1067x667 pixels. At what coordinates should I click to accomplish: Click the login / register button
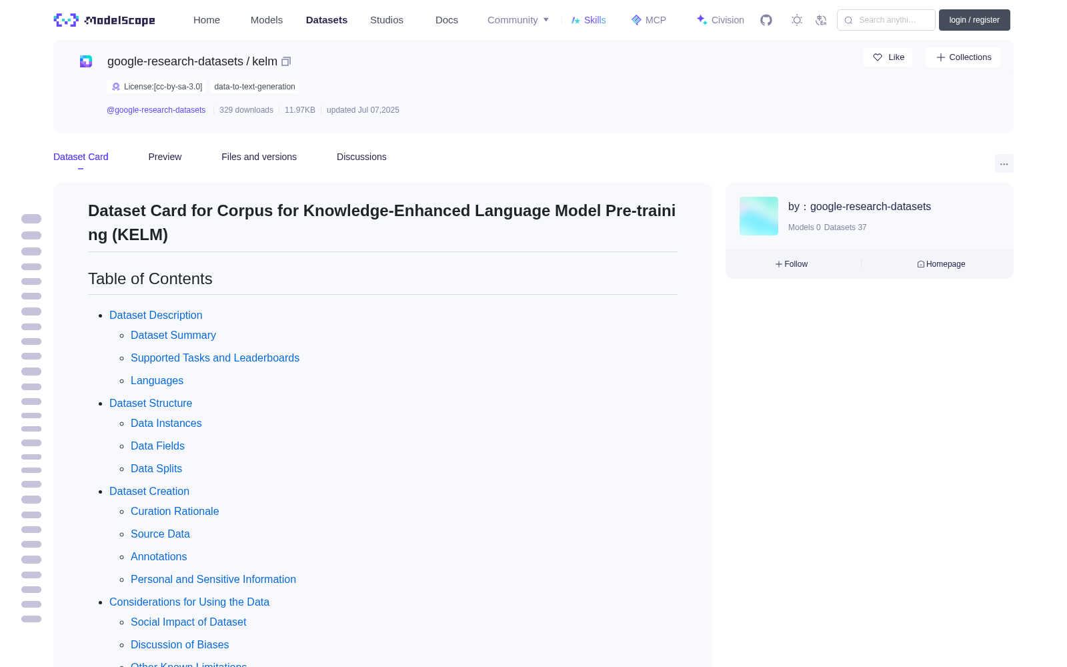click(974, 20)
